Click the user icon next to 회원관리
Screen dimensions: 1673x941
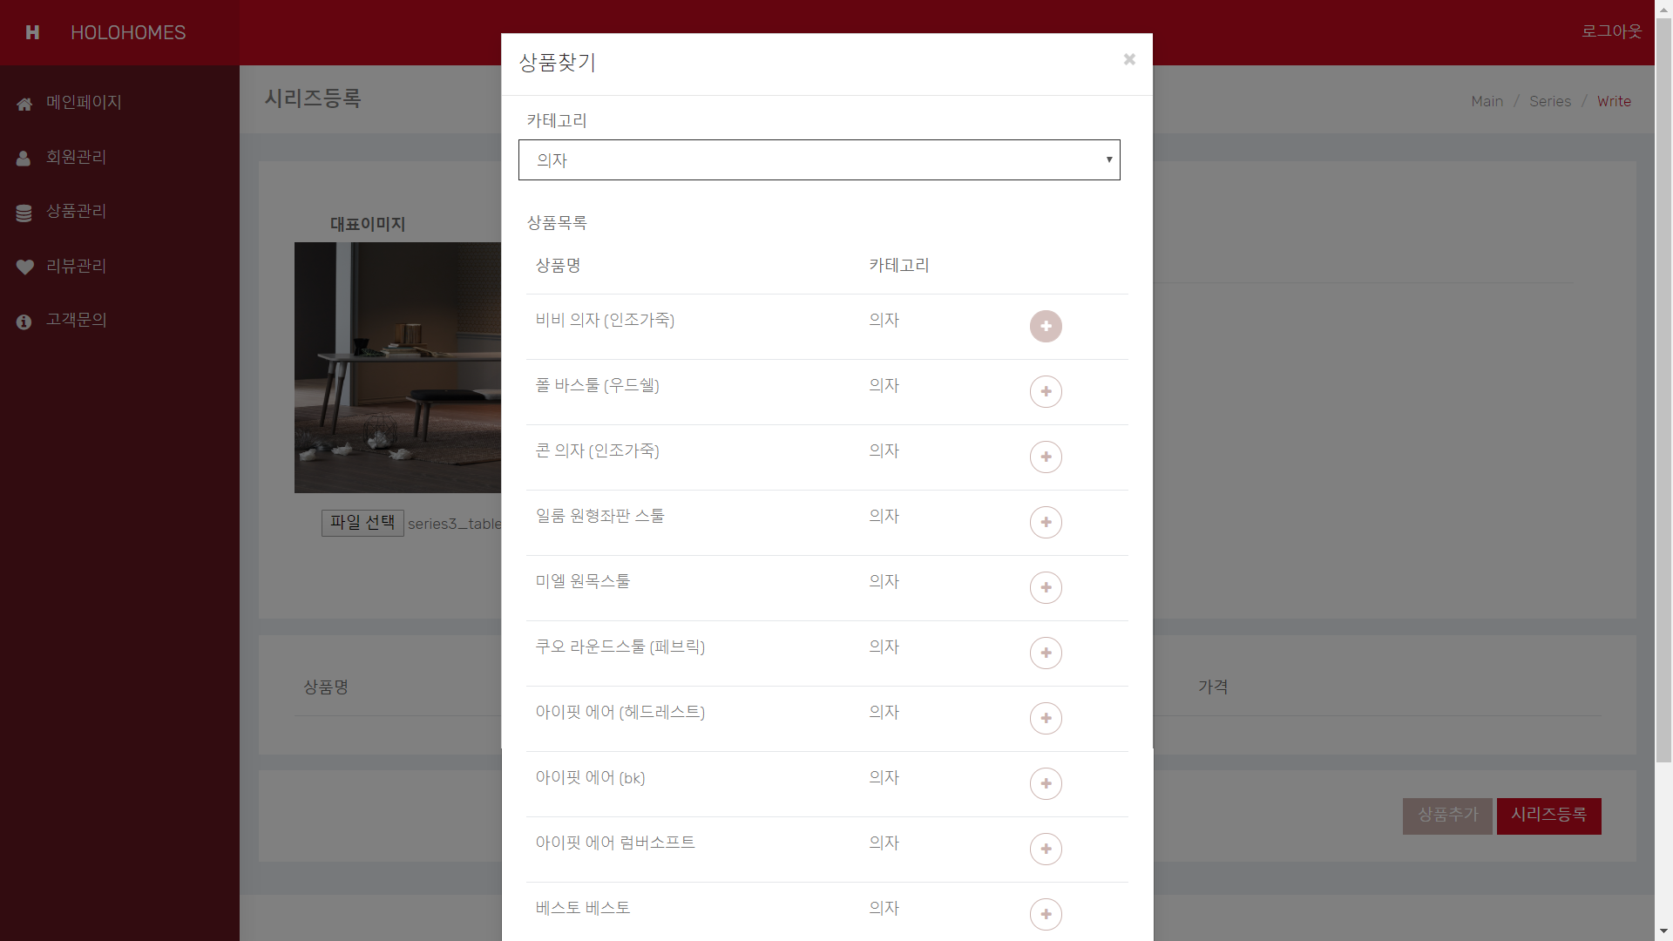(x=24, y=159)
